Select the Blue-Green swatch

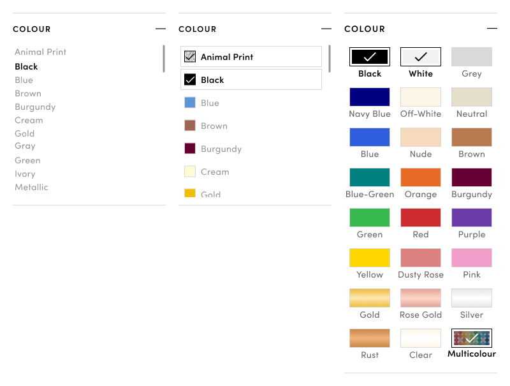click(370, 177)
